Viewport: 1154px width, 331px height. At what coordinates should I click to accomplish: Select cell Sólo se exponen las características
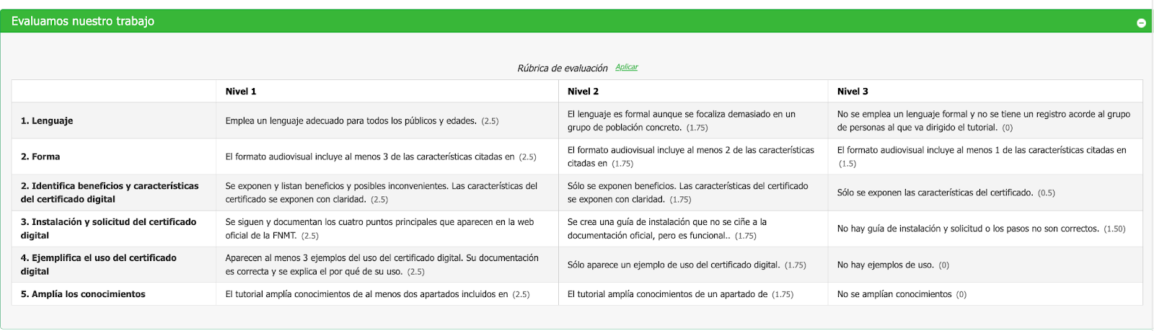(x=985, y=193)
